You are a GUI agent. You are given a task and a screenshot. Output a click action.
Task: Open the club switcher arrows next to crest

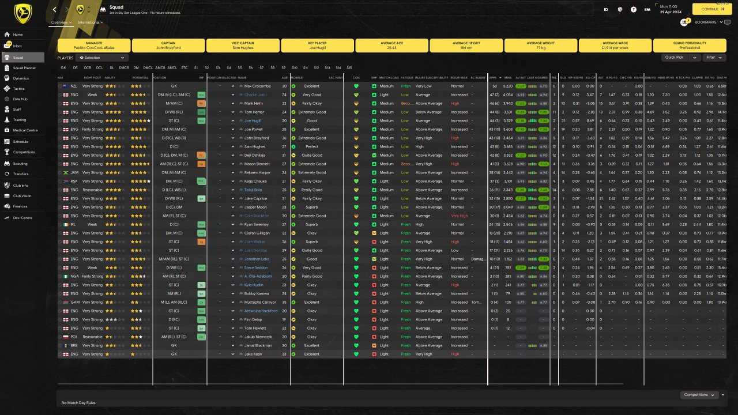(x=89, y=10)
